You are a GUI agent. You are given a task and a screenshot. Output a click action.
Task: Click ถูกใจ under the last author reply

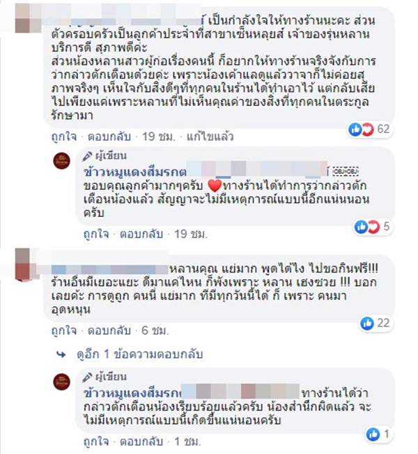(x=96, y=441)
